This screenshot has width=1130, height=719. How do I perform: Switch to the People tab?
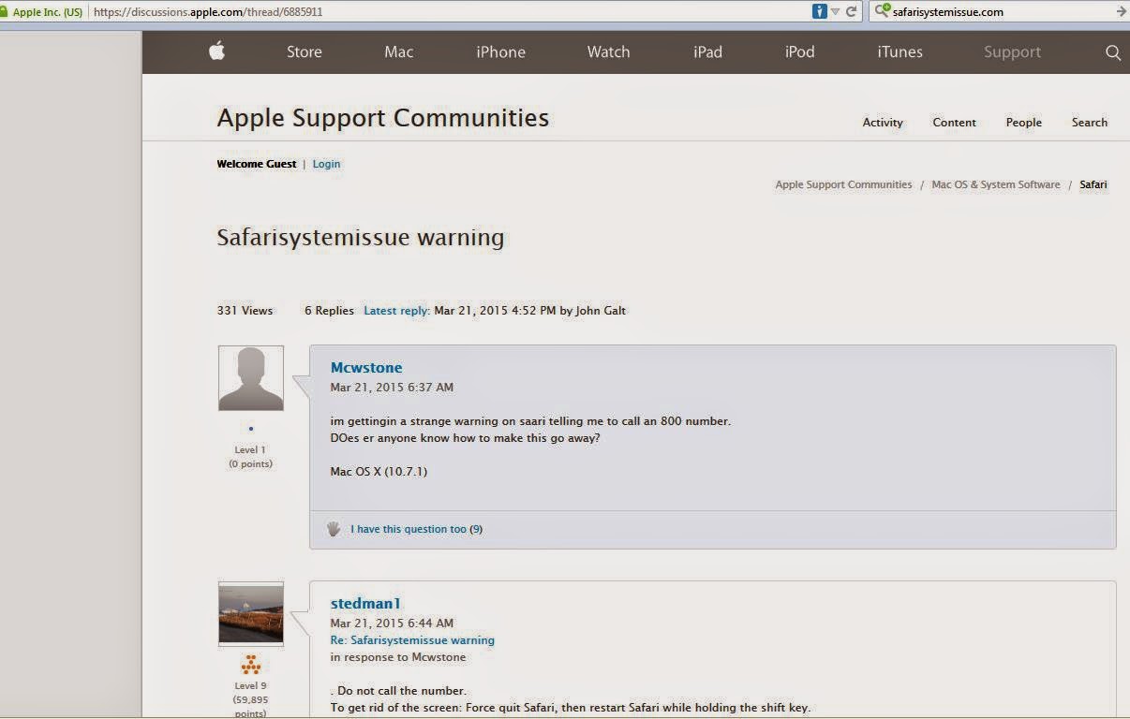click(x=1024, y=123)
